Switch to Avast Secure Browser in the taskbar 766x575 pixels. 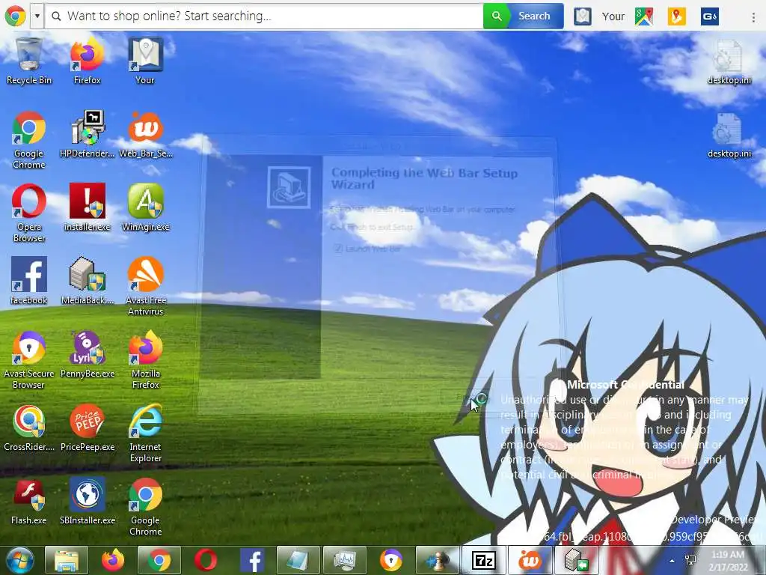pos(390,560)
